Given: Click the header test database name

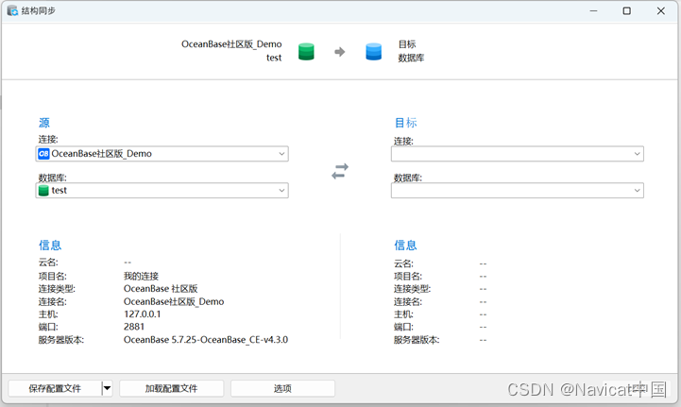Looking at the screenshot, I should (x=274, y=58).
